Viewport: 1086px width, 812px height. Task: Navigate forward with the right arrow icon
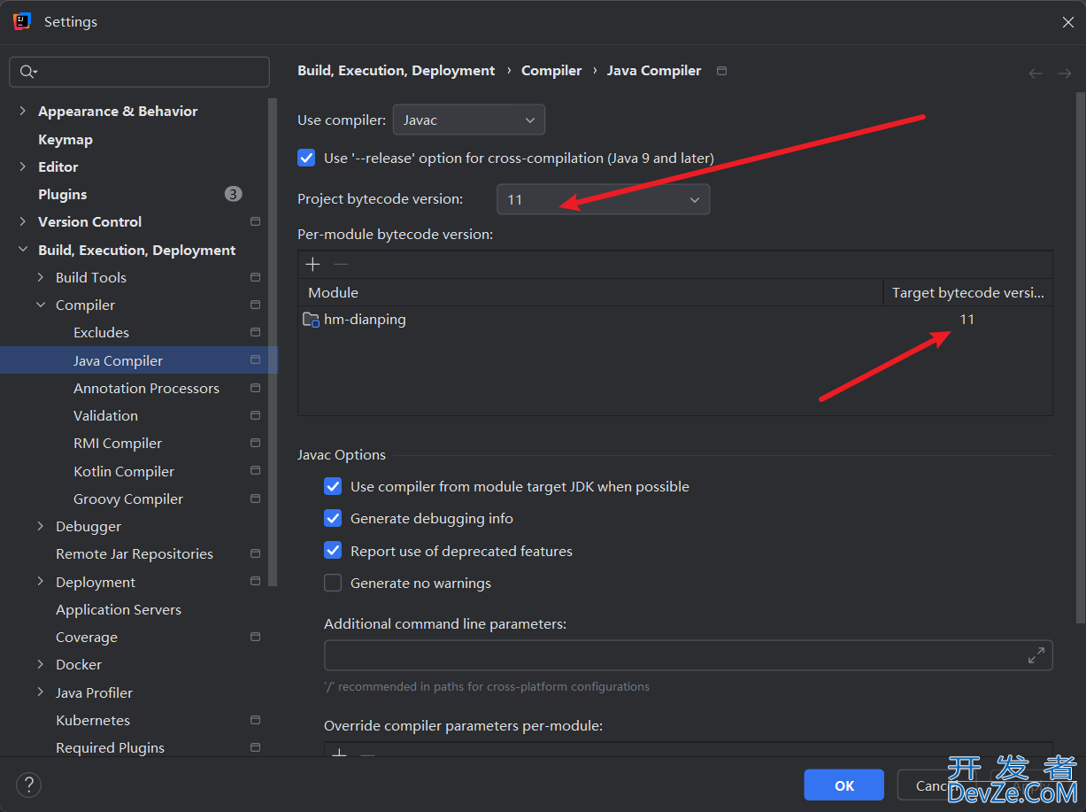tap(1064, 73)
